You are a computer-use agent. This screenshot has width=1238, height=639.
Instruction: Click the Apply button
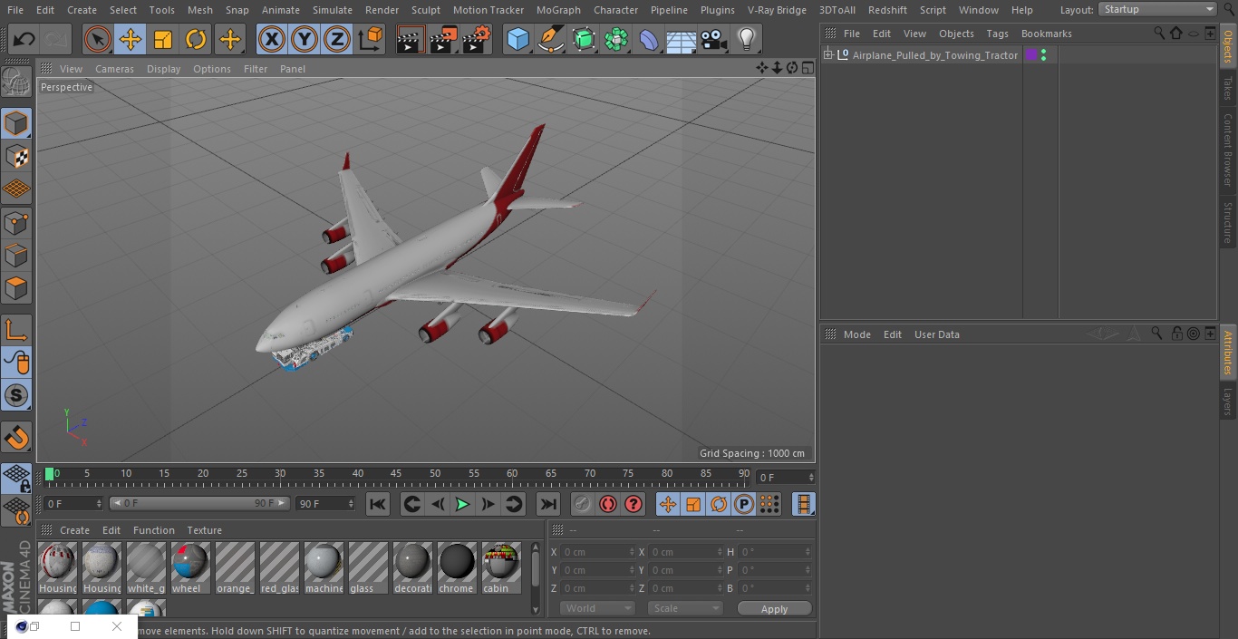(774, 609)
